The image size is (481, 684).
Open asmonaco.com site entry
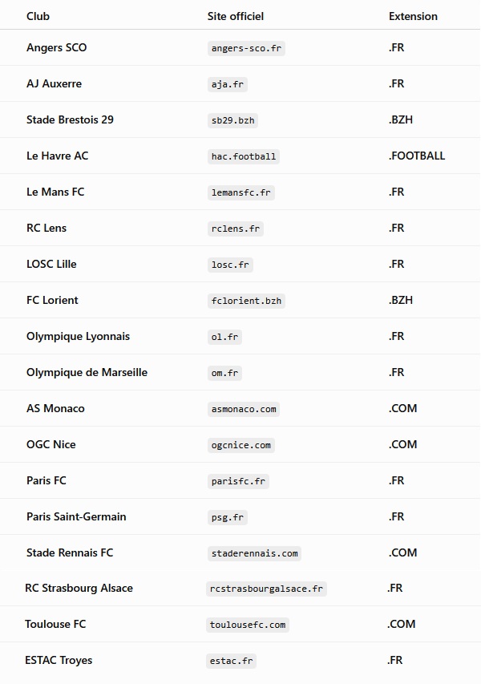244,409
